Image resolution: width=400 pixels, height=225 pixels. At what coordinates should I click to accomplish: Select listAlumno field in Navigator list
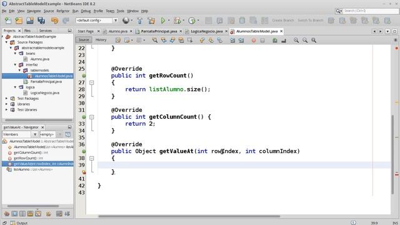tap(33, 169)
